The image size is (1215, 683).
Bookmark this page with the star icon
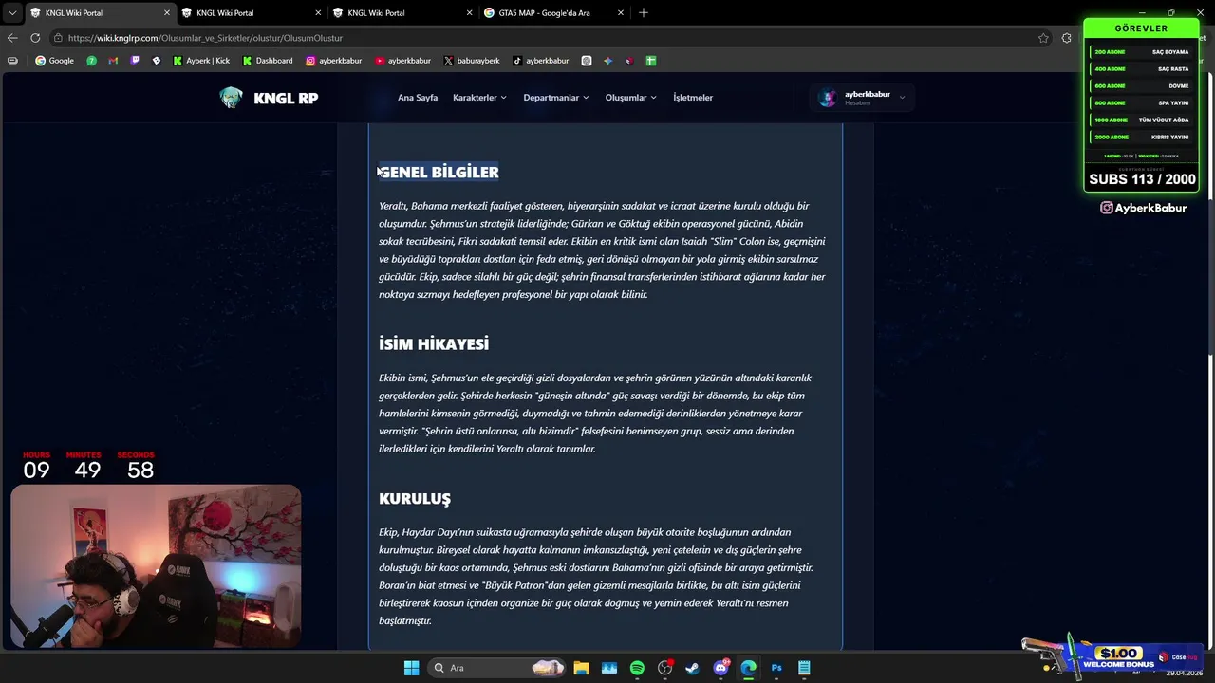pos(1043,38)
